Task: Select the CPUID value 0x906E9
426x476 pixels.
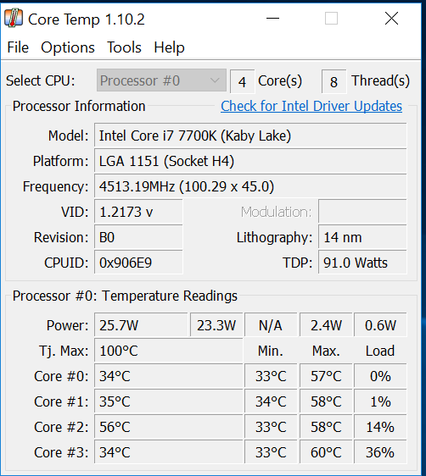Action: click(x=138, y=263)
